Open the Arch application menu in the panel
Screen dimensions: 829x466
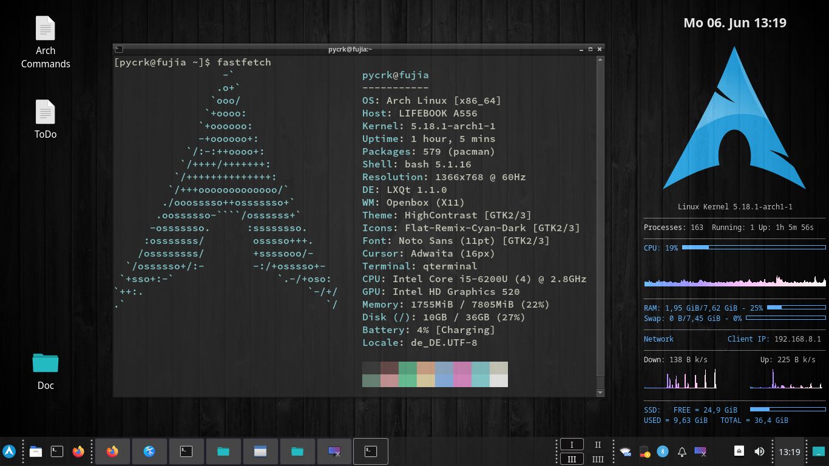pos(9,451)
